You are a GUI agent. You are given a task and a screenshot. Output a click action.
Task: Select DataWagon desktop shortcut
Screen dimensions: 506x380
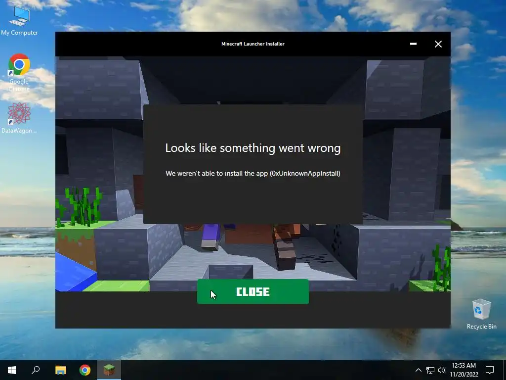19,118
